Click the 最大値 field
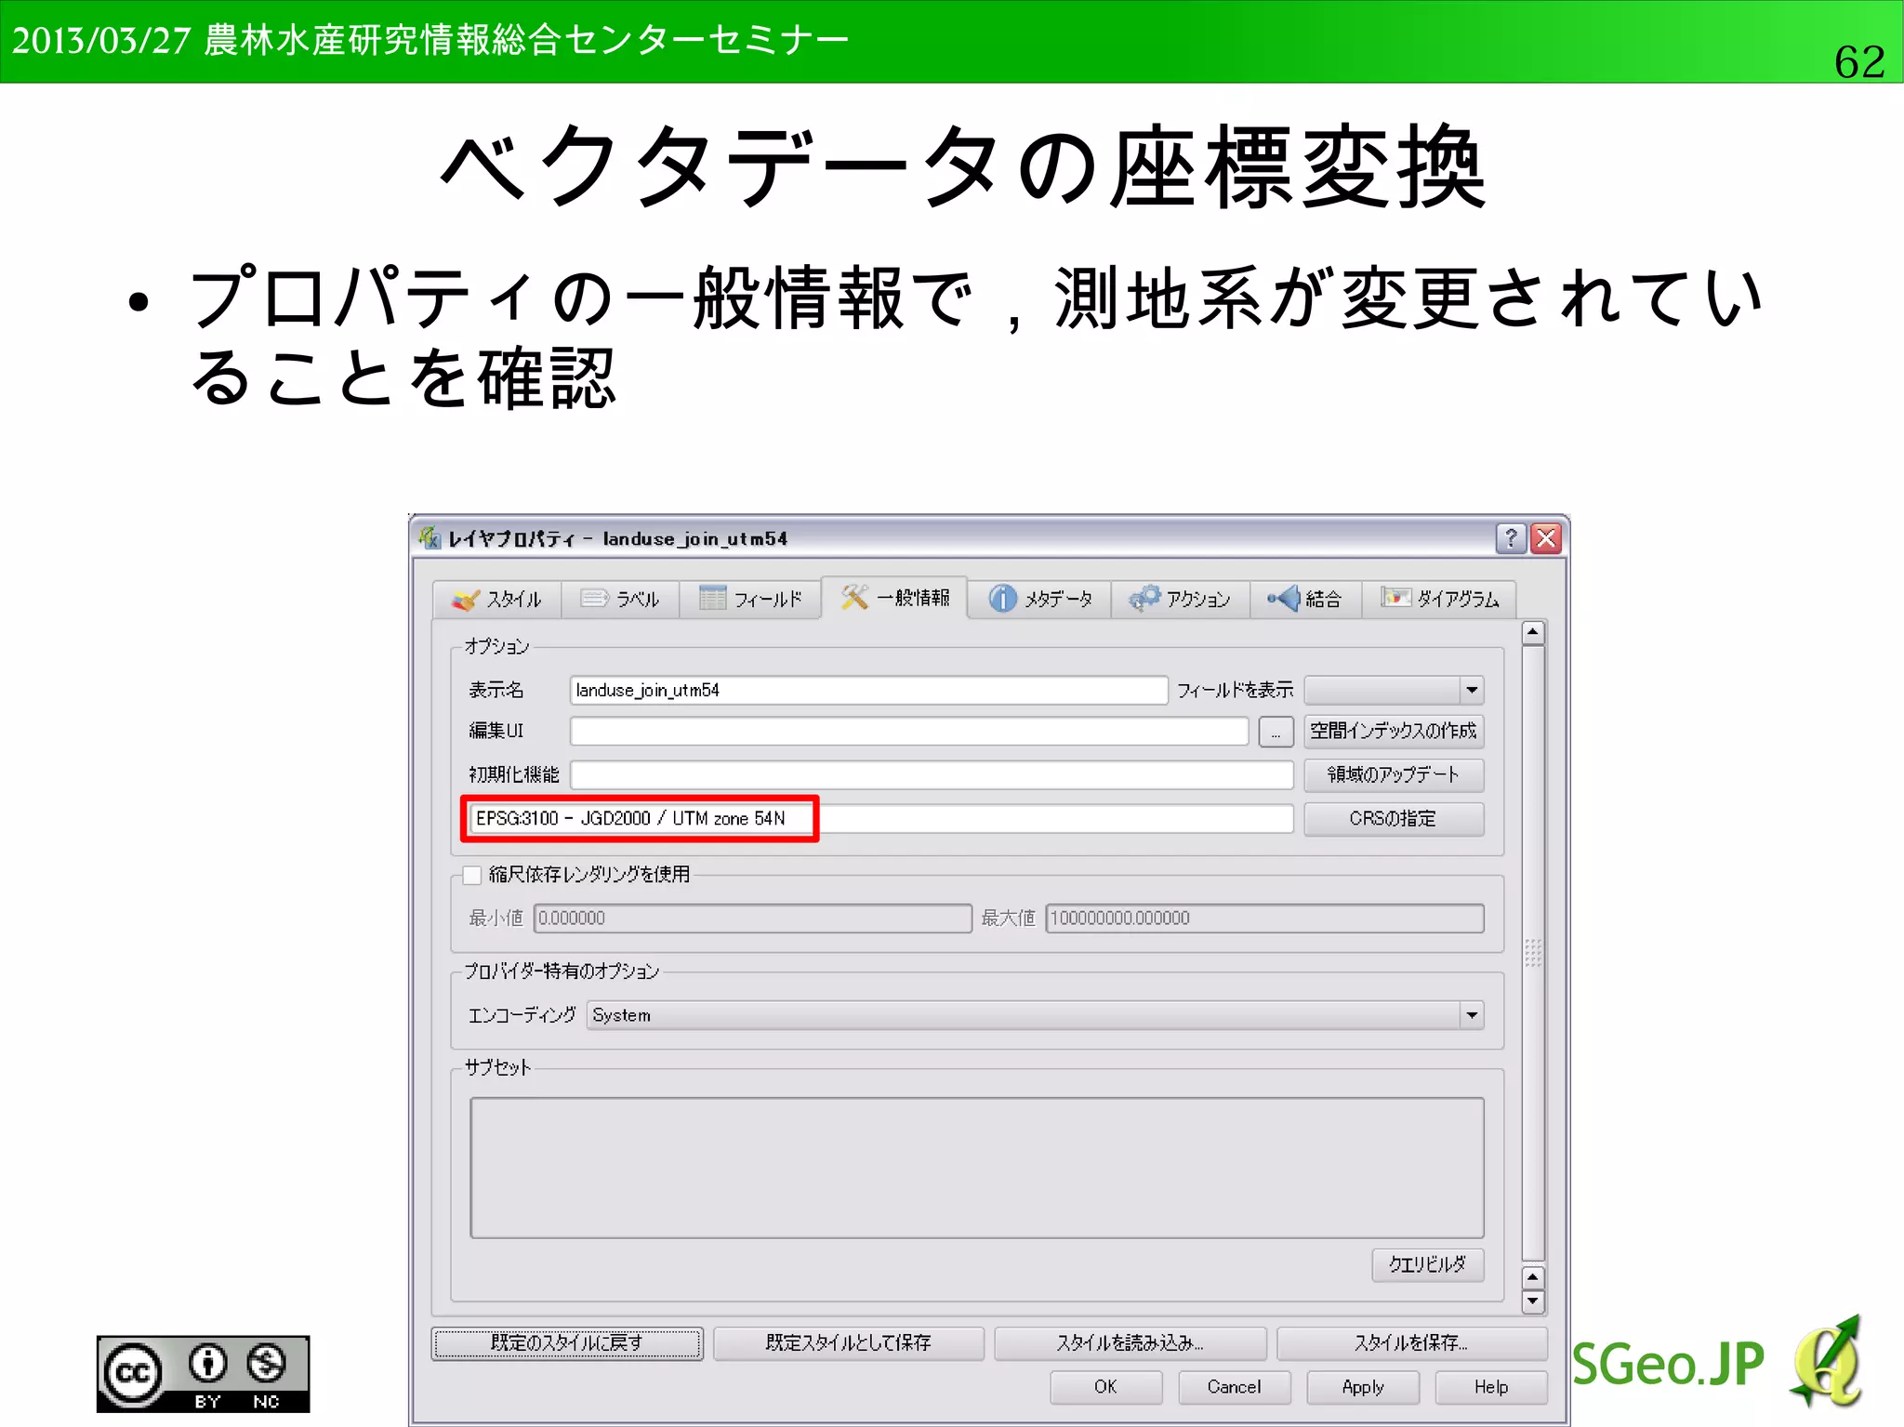 [x=1264, y=918]
